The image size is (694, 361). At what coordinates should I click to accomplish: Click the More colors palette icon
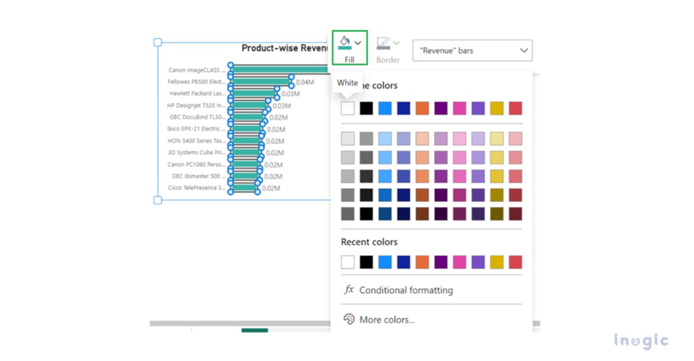pyautogui.click(x=349, y=319)
